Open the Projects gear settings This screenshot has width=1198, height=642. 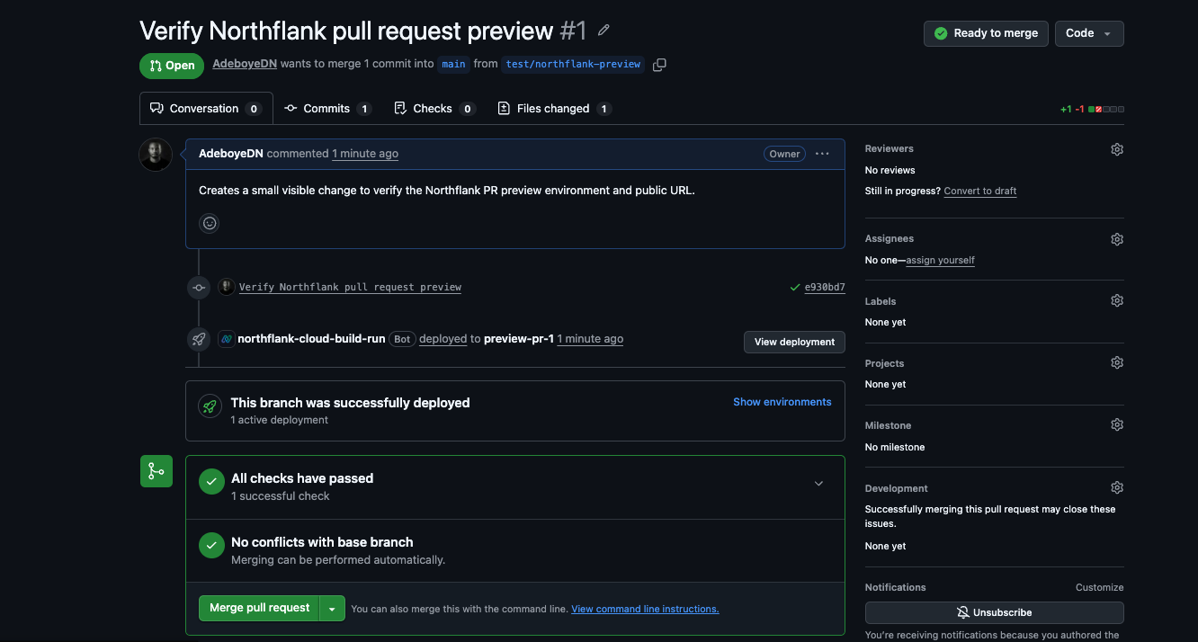1117,362
